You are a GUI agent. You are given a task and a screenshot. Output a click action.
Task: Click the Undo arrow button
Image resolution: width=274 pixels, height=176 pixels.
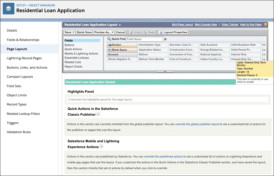click(136, 32)
